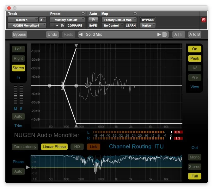The height and width of the screenshot is (192, 214).
Task: Go to next preset arrow
Action: [159, 34]
